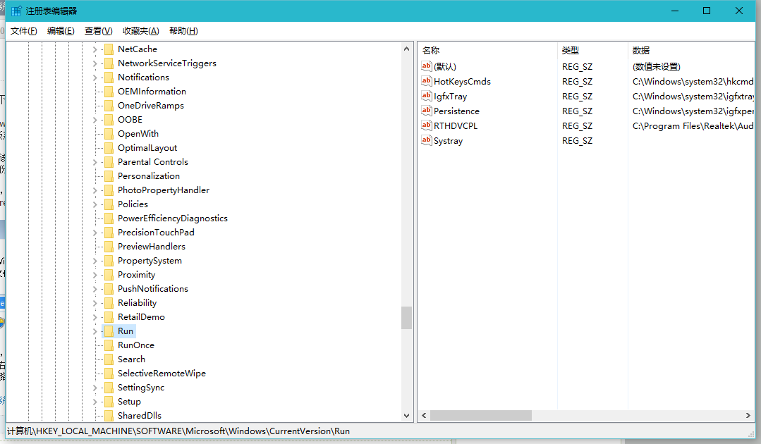Click the Run key folder icon
The height and width of the screenshot is (444, 761).
[109, 331]
